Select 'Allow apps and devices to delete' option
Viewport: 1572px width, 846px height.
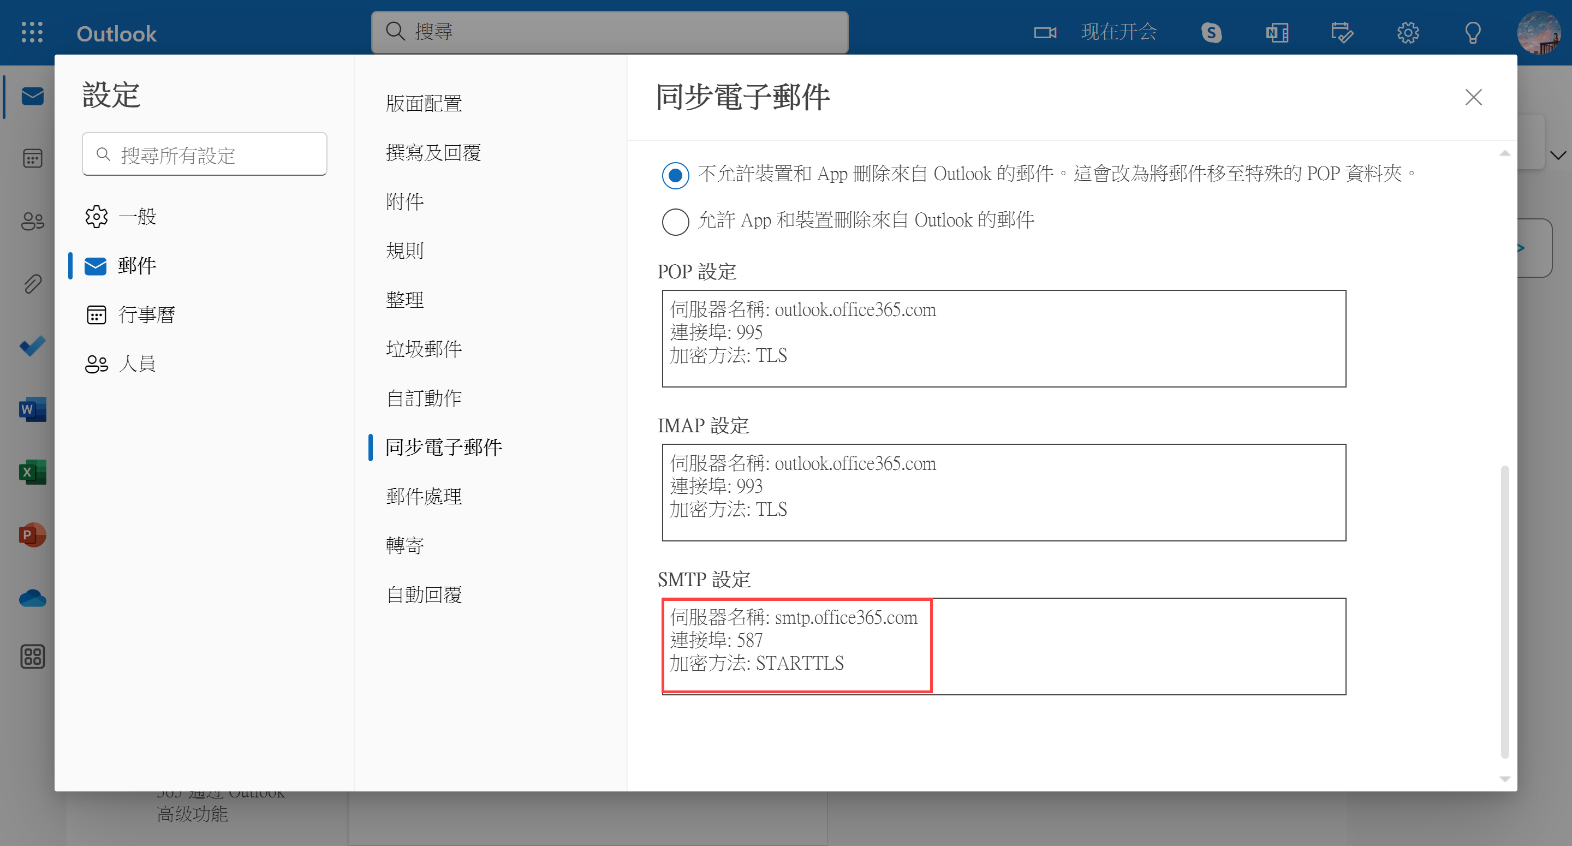point(676,221)
